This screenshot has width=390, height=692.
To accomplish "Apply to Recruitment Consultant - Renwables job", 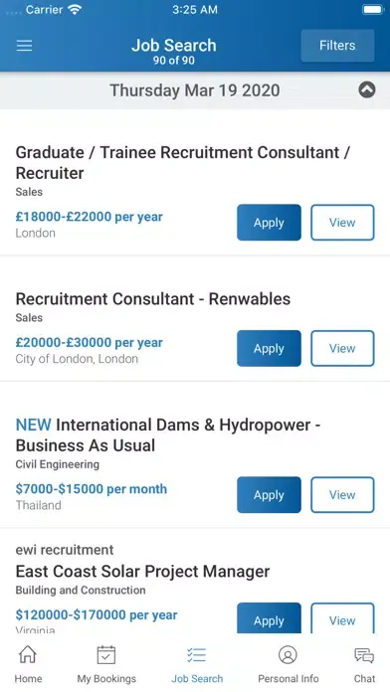I will click(x=269, y=348).
